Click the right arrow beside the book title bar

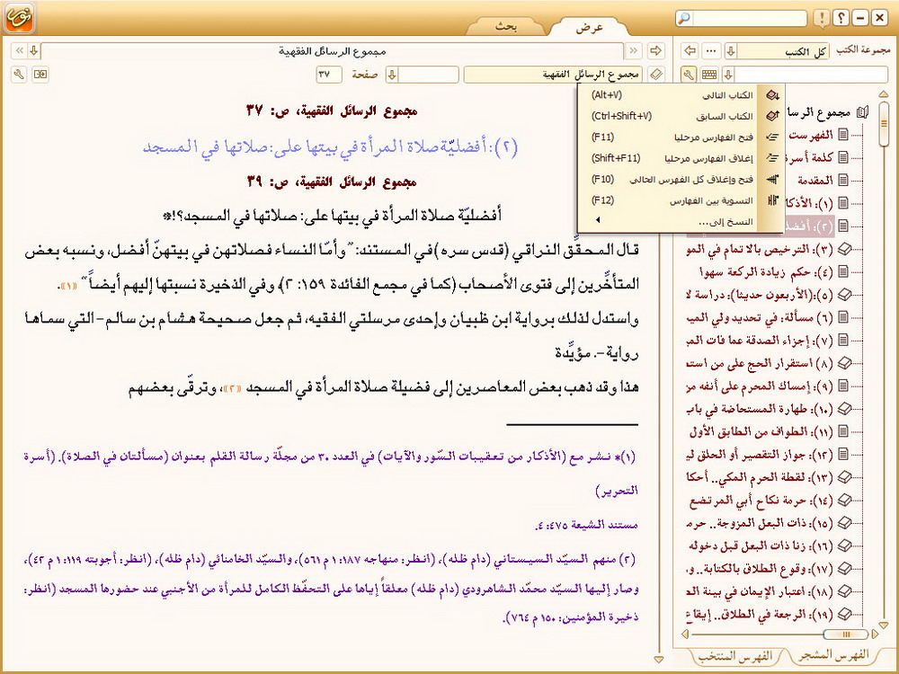point(655,50)
